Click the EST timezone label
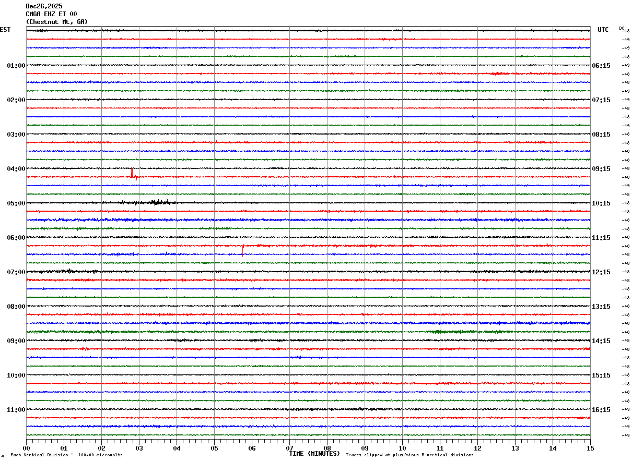Viewport: 632px width, 462px height. tap(5, 30)
